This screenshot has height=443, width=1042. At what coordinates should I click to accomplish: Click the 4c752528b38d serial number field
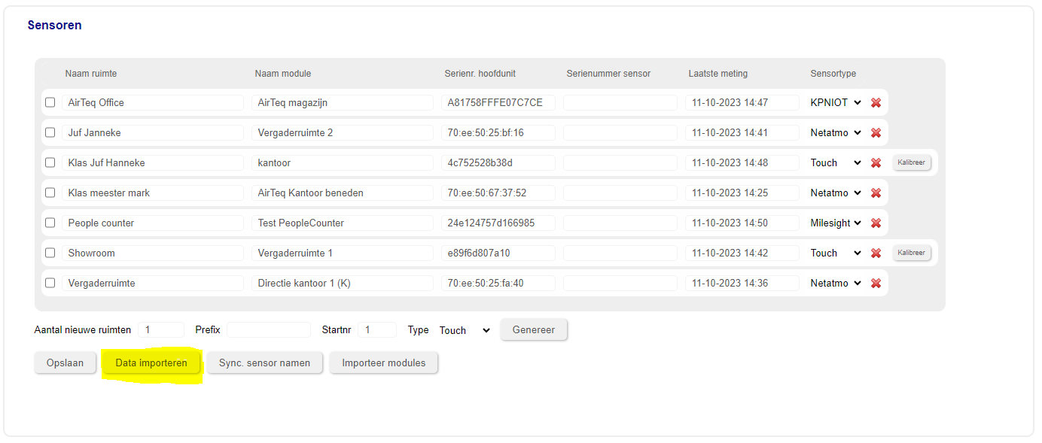coord(498,162)
